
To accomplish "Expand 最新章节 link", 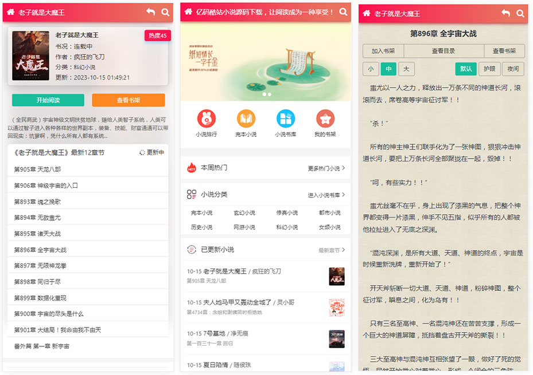I will 332,250.
